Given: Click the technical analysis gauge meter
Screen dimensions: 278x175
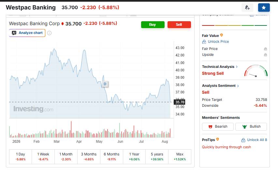Looking at the screenshot, I should [x=256, y=71].
